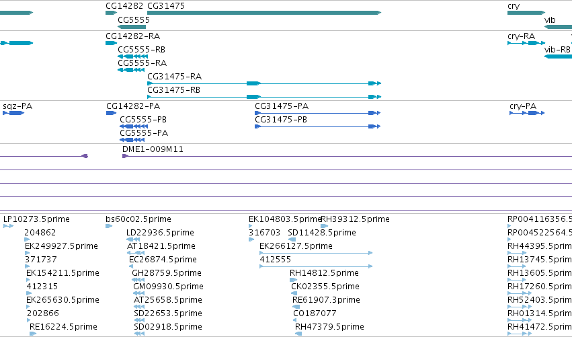This screenshot has height=337, width=572.
Task: Click the sqz-PA protein feature
Action: (x=13, y=113)
